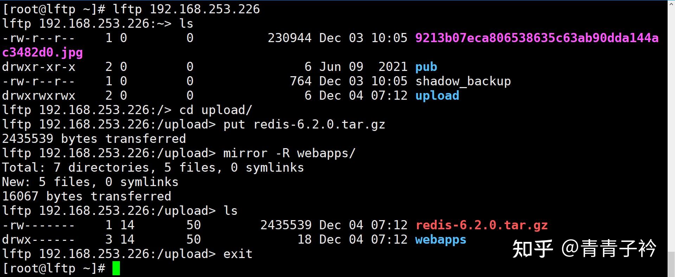The width and height of the screenshot is (675, 277).
Task: Click permissions '-rw-------' of redis row
Action: (x=39, y=225)
